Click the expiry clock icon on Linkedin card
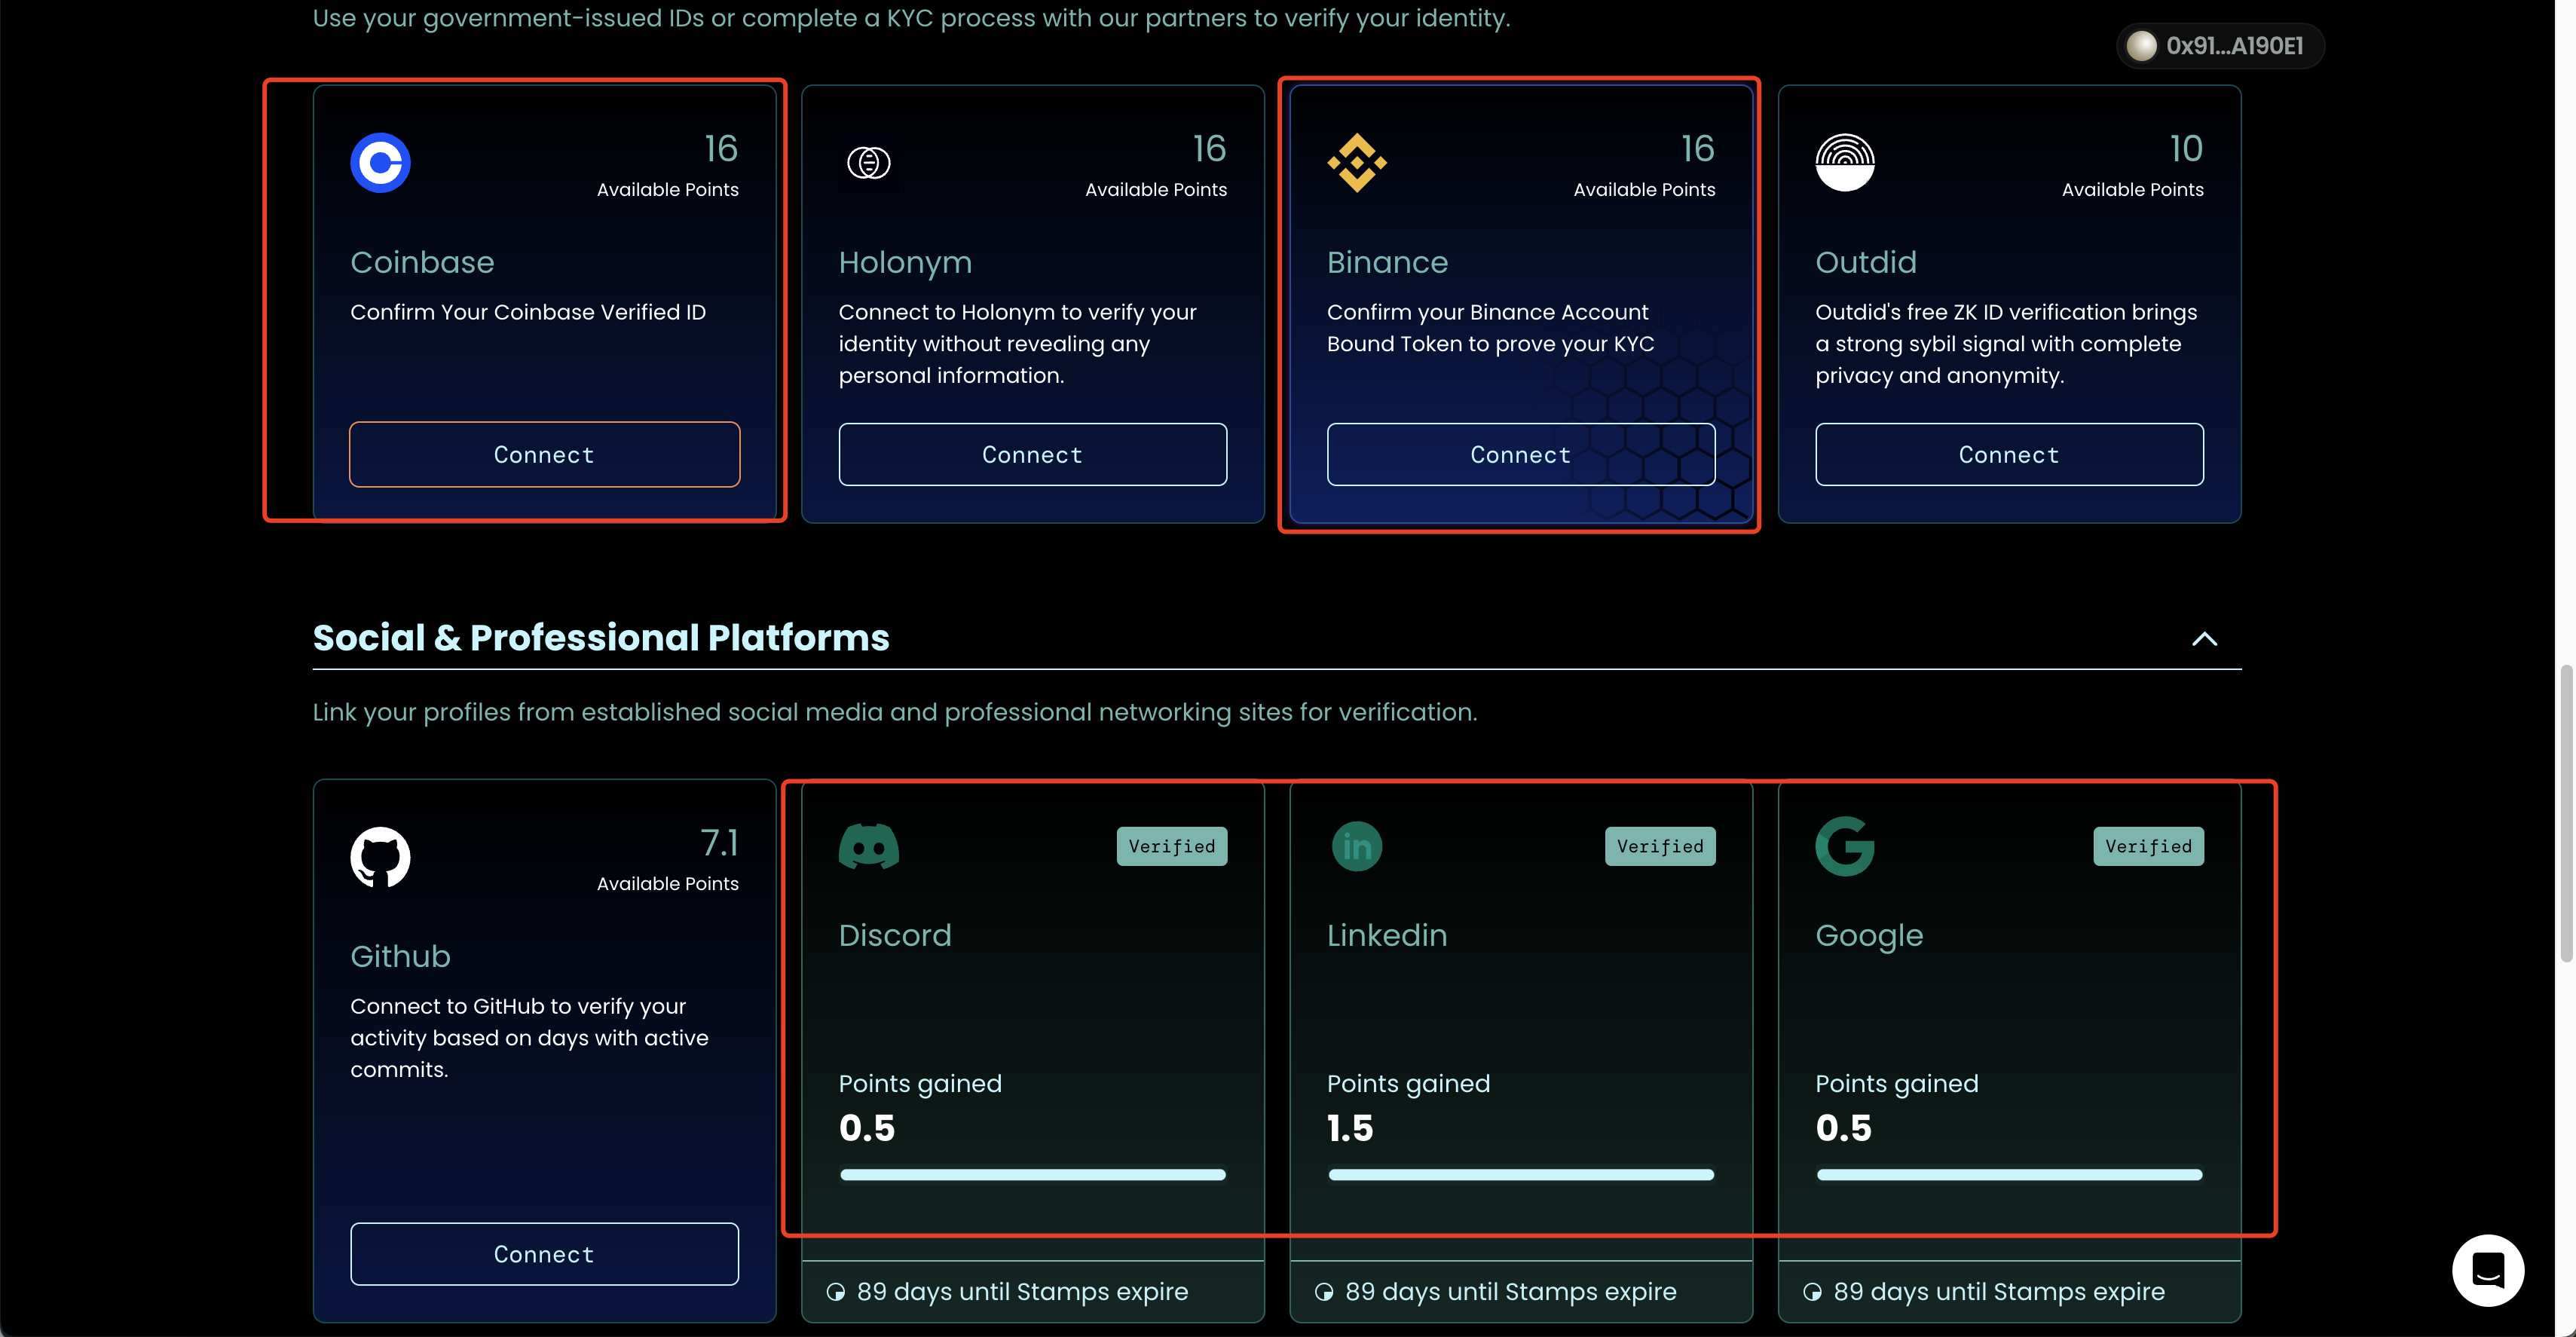Image resolution: width=2576 pixels, height=1337 pixels. tap(1324, 1292)
